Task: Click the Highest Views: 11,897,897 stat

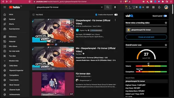Action: [135, 85]
